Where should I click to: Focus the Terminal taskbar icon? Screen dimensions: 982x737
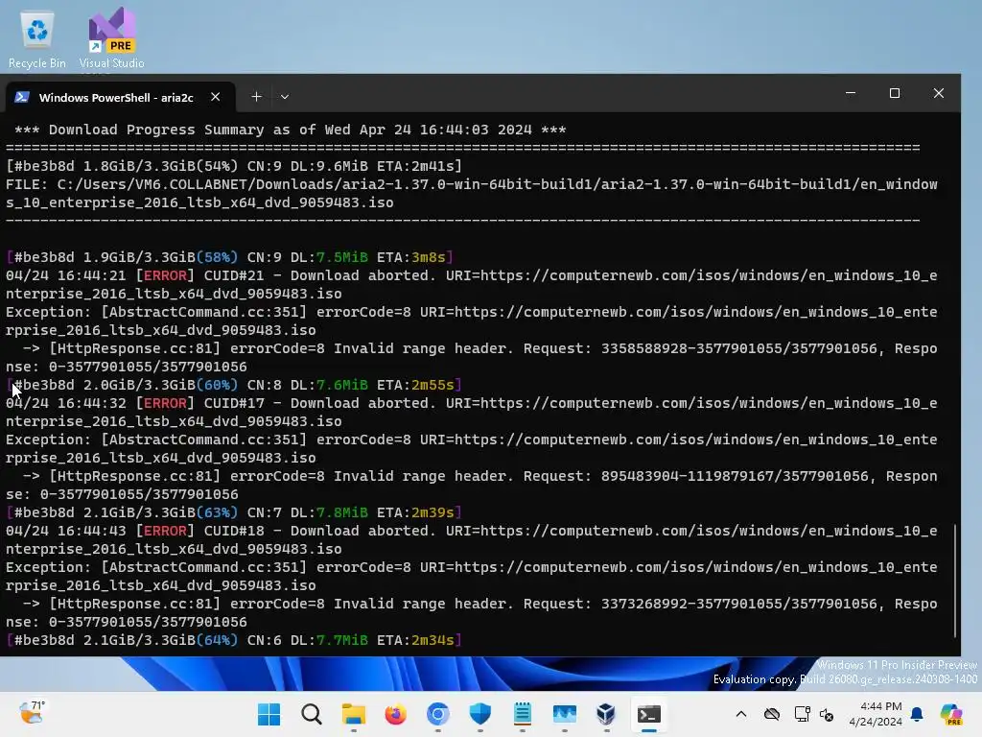[x=649, y=714]
